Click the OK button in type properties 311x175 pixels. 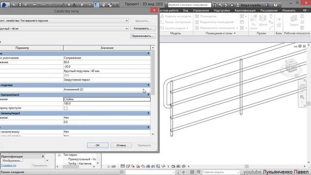click(98, 145)
